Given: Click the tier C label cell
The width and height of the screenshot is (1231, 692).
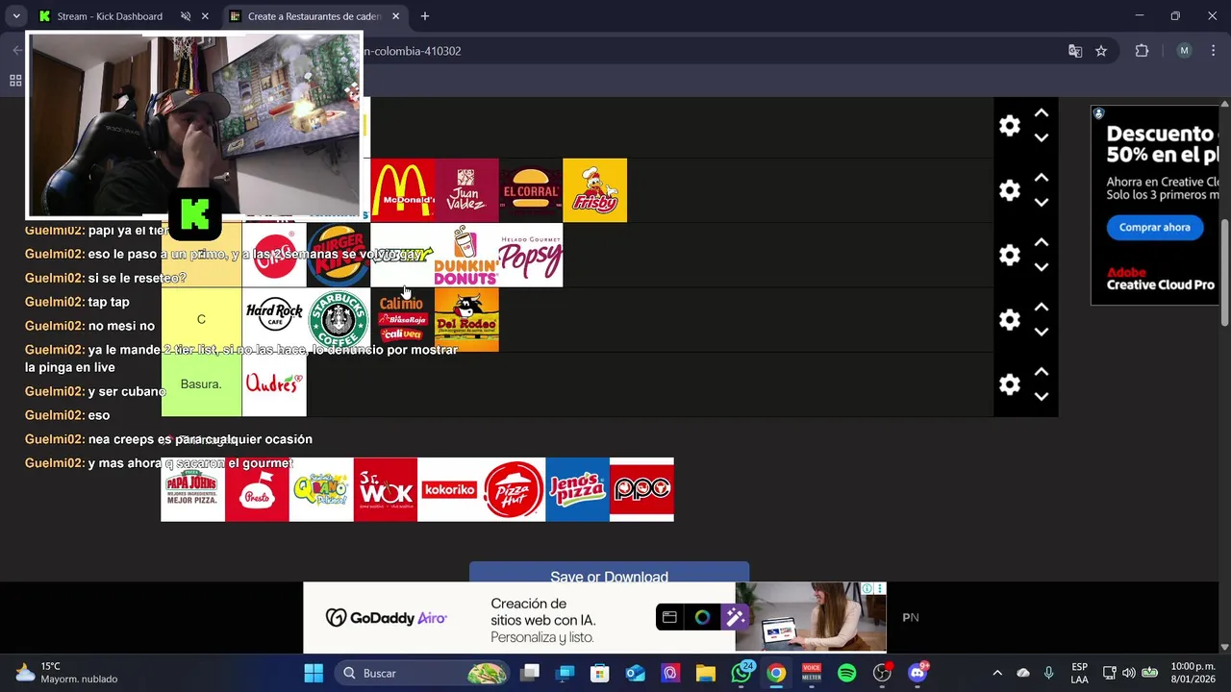Looking at the screenshot, I should coord(201,319).
